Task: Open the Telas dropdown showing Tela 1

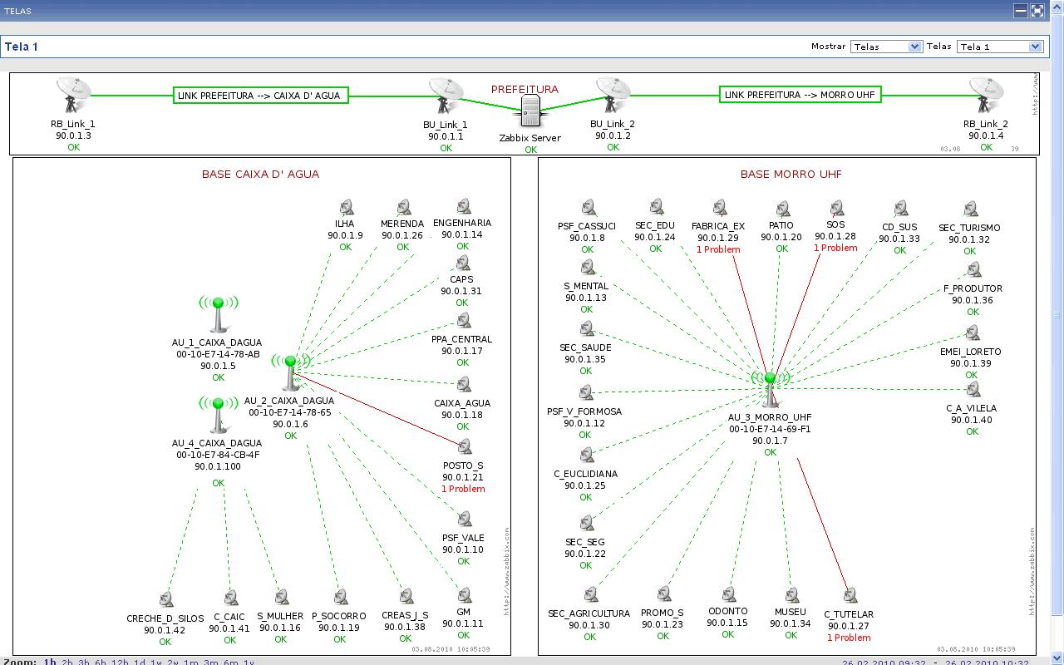Action: 1000,47
